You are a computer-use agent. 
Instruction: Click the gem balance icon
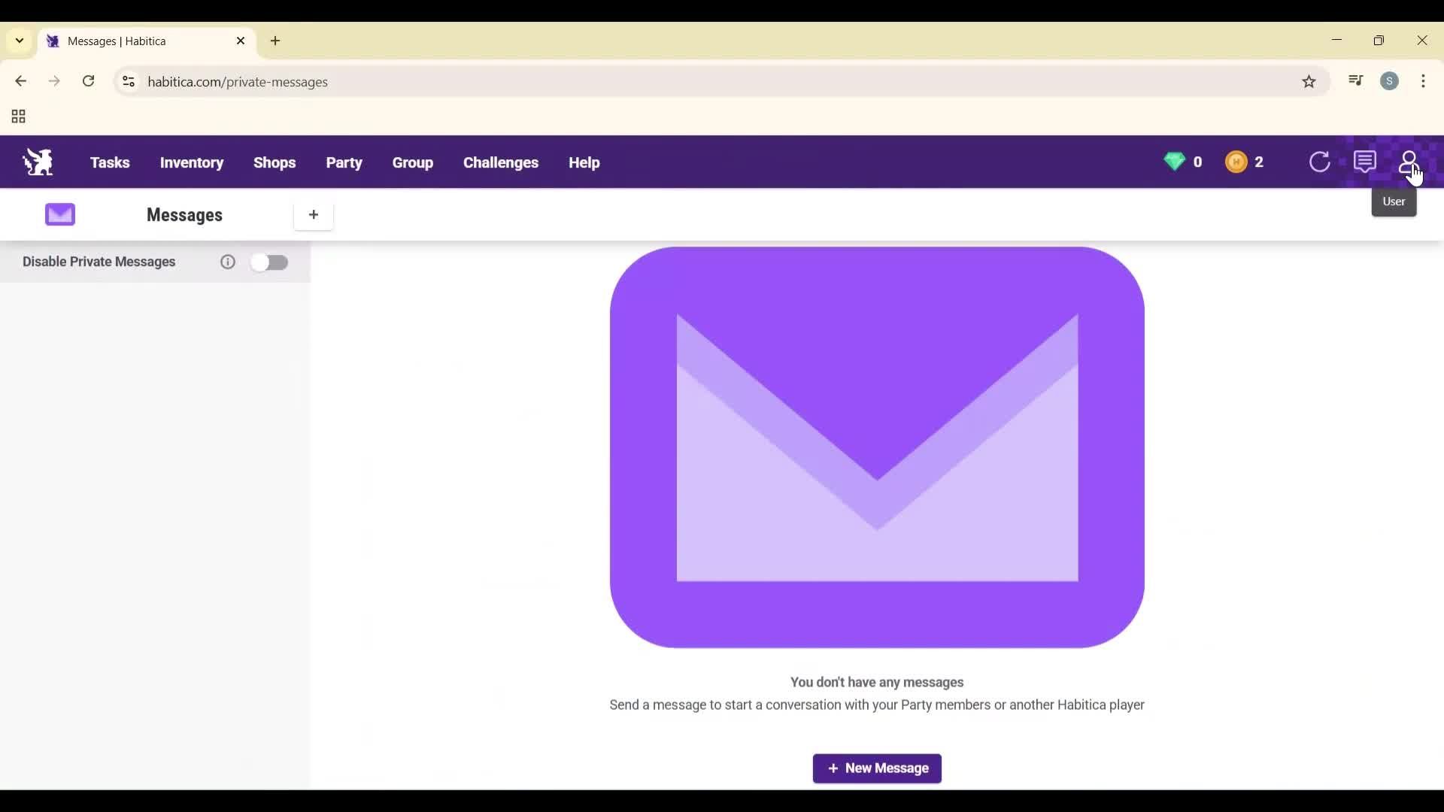(1176, 162)
